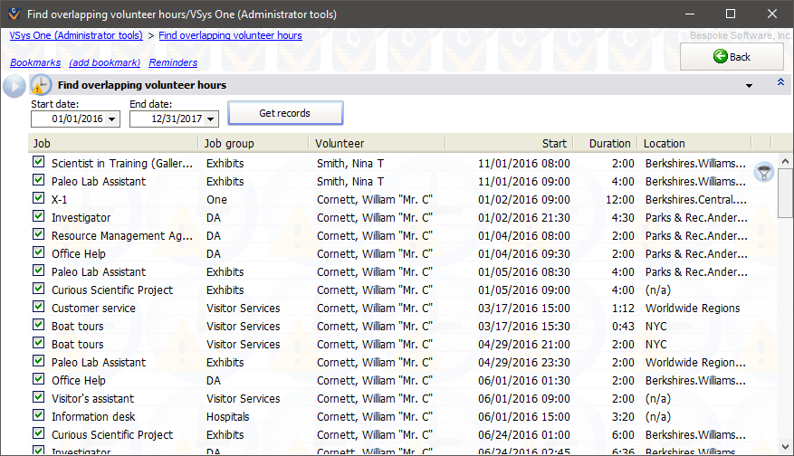The height and width of the screenshot is (456, 794).
Task: Click the VSys app icon in title bar
Action: (x=13, y=14)
